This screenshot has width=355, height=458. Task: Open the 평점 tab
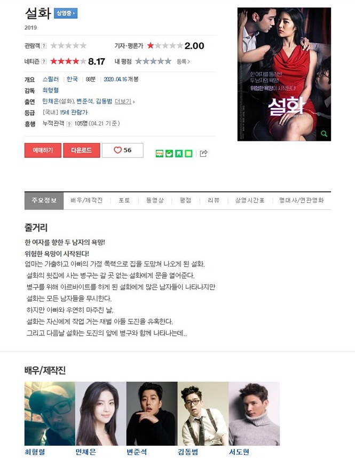[x=186, y=200]
